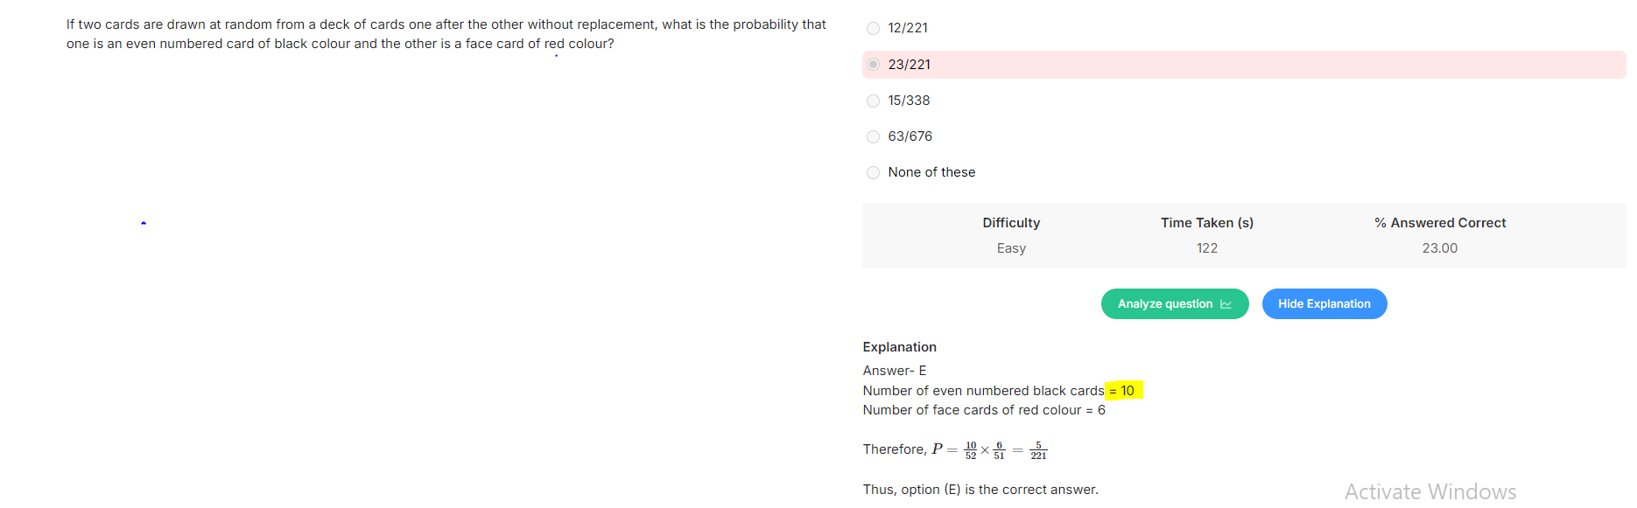Click the 'None of these' option label

click(931, 172)
